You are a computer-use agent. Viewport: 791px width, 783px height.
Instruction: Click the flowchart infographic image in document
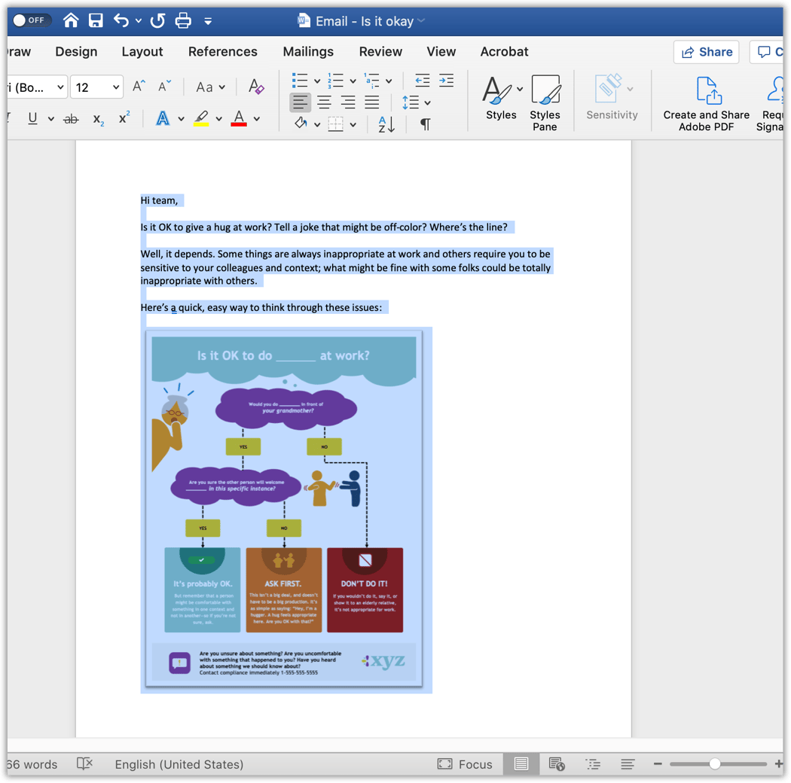(x=284, y=509)
